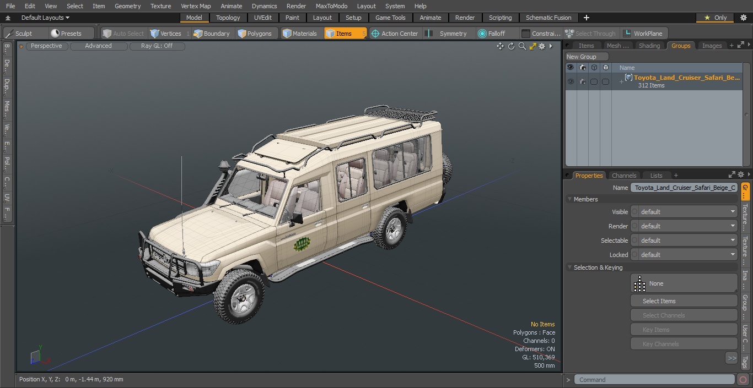Toggle visibility eye for the Toyota group

(x=570, y=81)
